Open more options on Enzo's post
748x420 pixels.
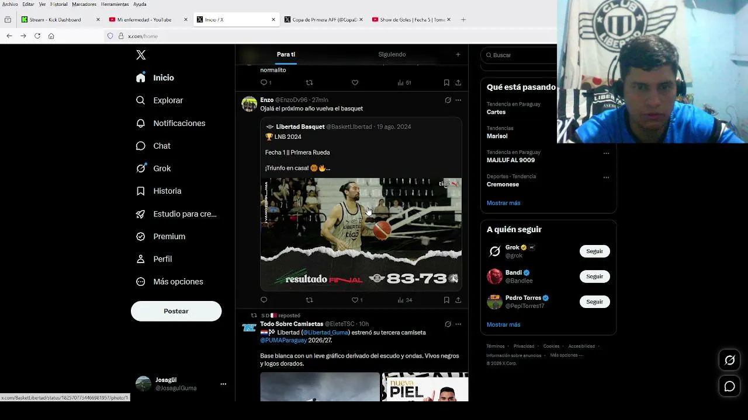(x=458, y=100)
